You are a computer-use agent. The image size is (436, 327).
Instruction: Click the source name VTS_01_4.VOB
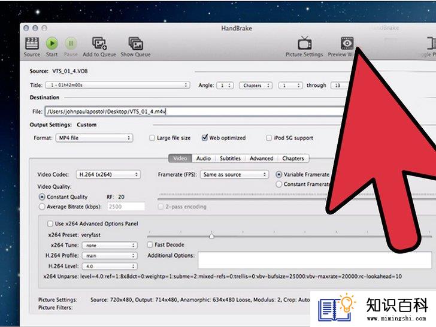[x=70, y=71]
